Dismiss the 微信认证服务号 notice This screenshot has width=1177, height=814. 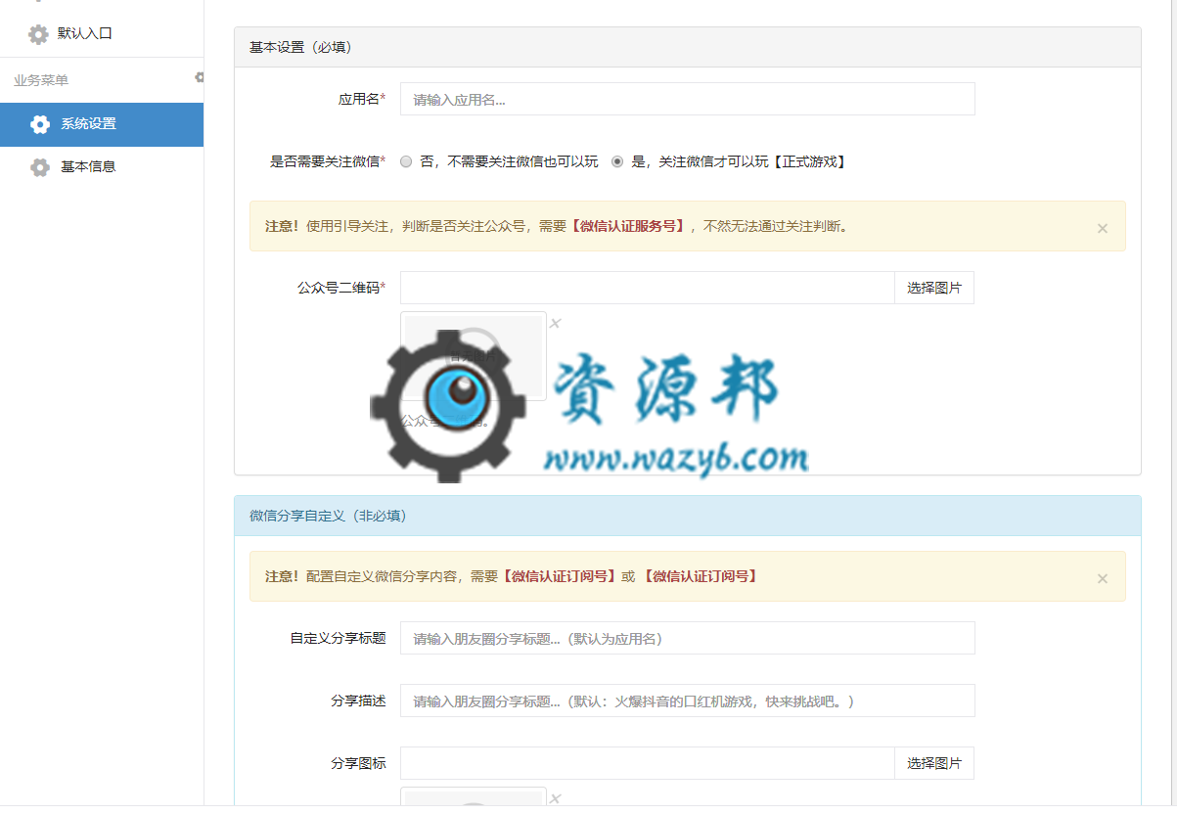point(1103,228)
